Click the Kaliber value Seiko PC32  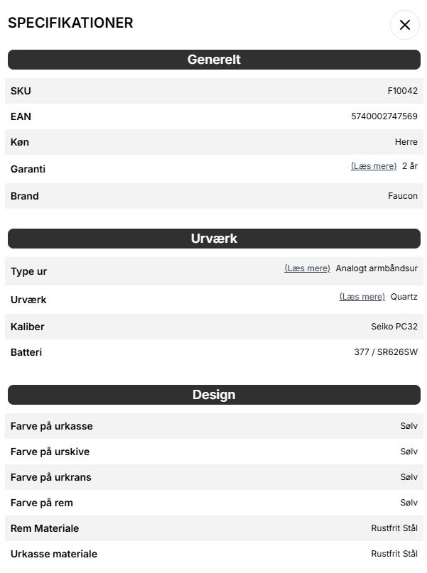pos(394,327)
